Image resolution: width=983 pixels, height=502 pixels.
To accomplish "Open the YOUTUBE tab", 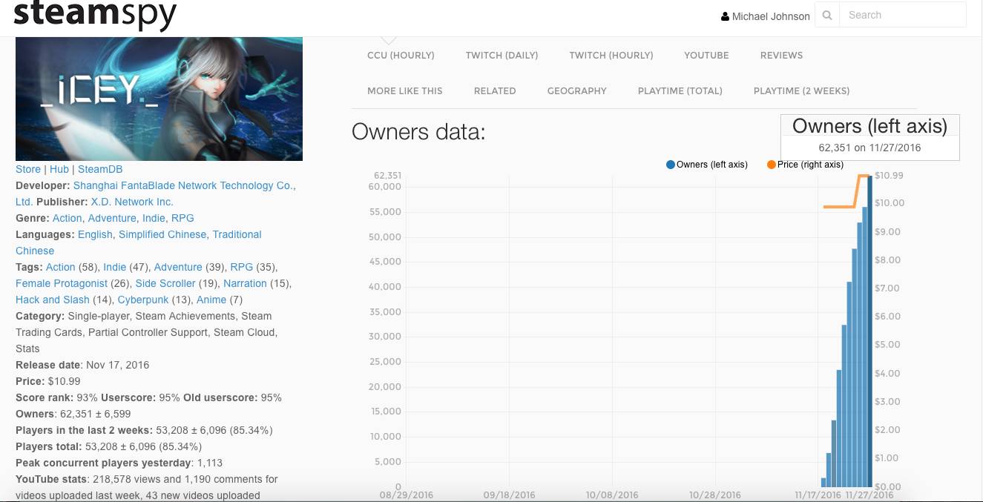I will (x=706, y=55).
